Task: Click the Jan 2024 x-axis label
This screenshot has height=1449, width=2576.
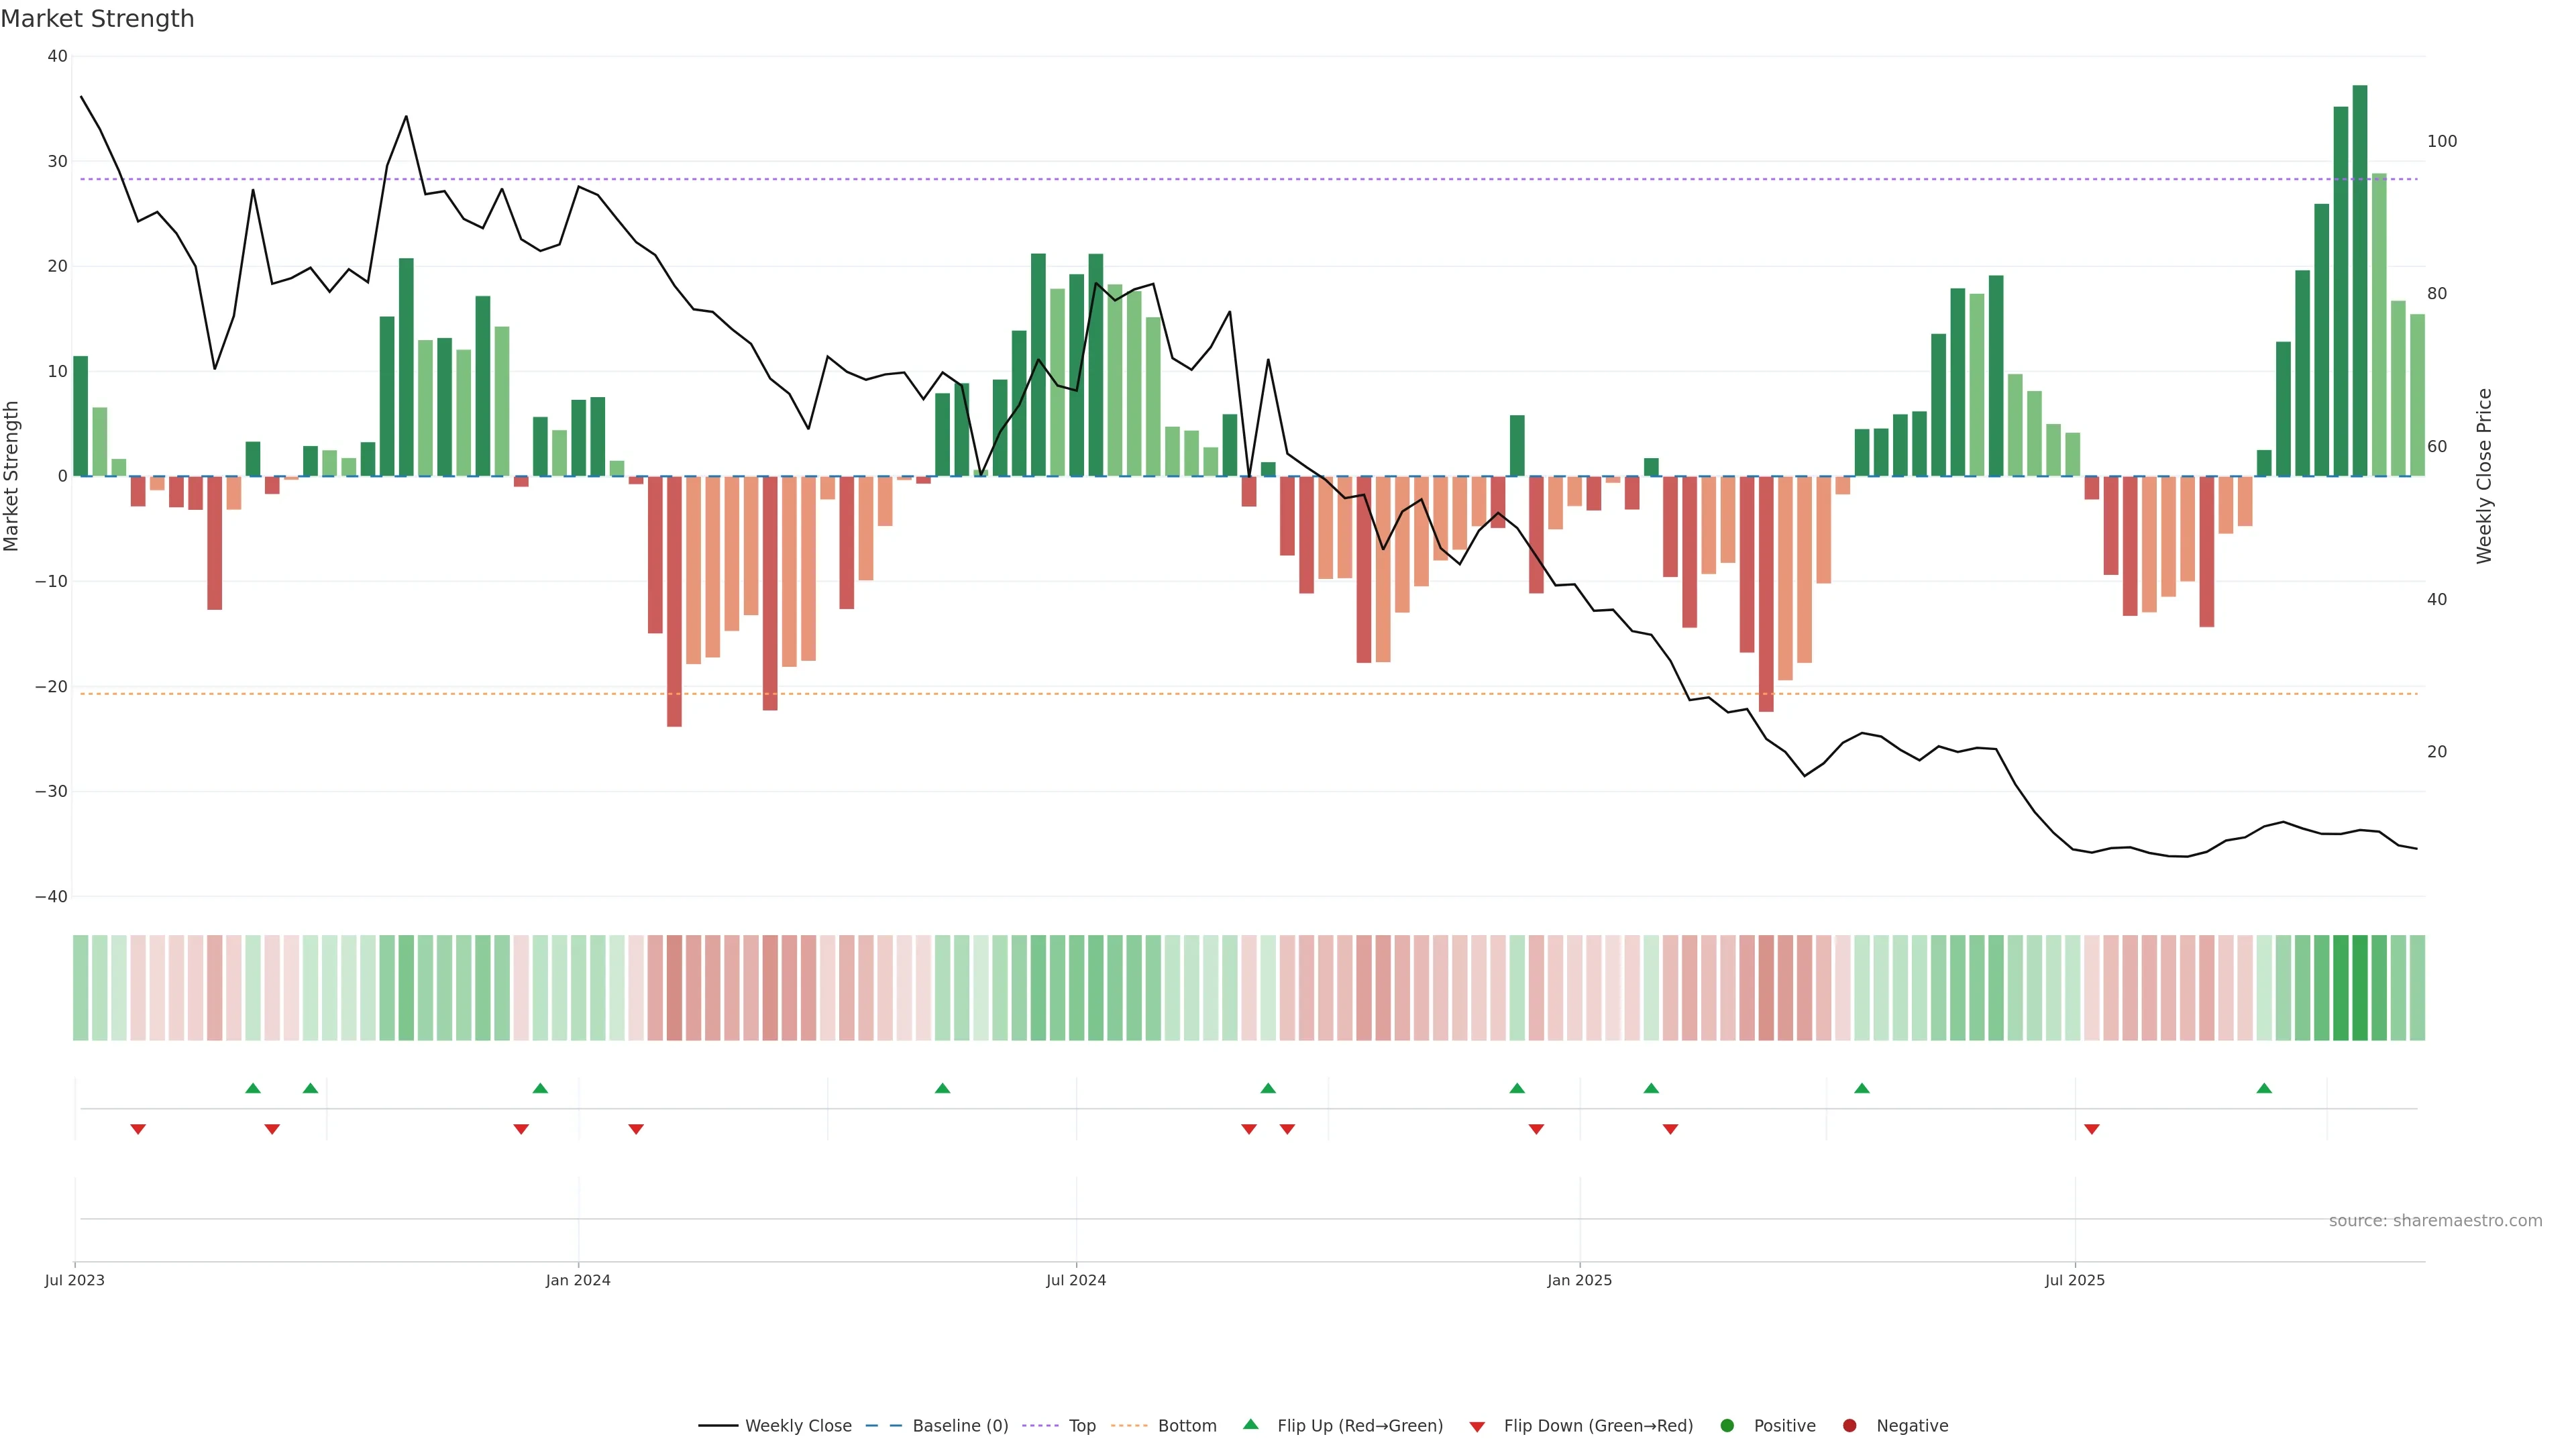Action: click(x=578, y=1280)
